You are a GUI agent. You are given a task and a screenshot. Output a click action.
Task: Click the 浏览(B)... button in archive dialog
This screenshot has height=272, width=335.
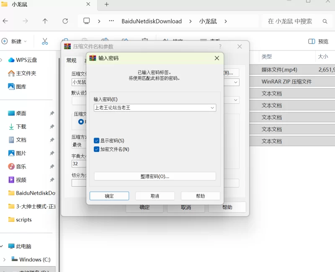point(232,73)
